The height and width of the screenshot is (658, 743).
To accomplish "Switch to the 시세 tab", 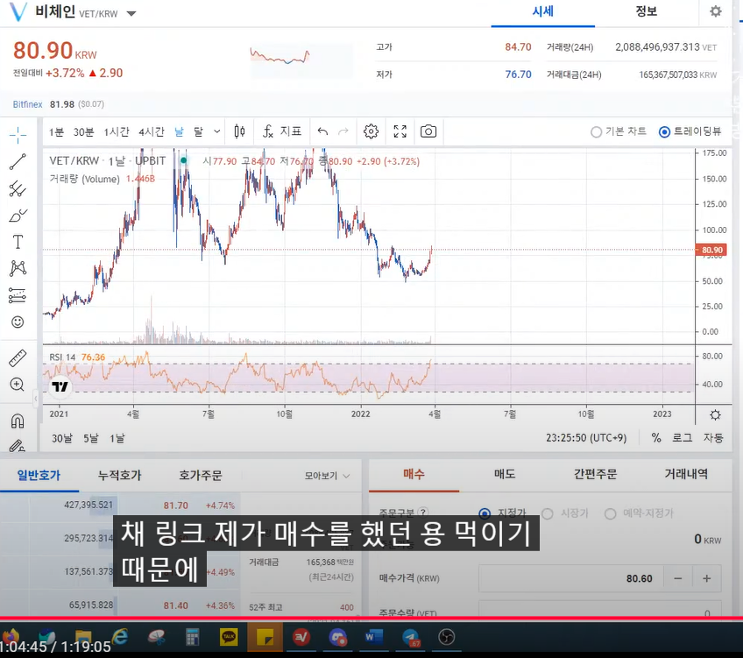I will (x=542, y=11).
